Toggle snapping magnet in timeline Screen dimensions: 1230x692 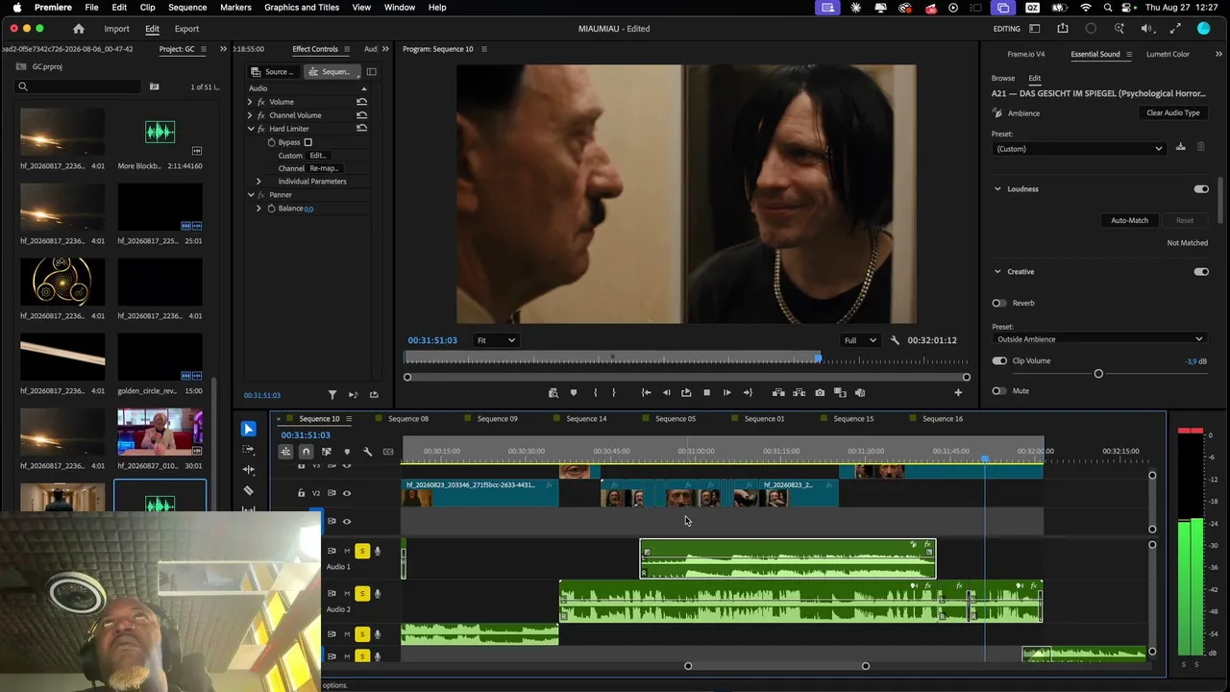tap(306, 452)
